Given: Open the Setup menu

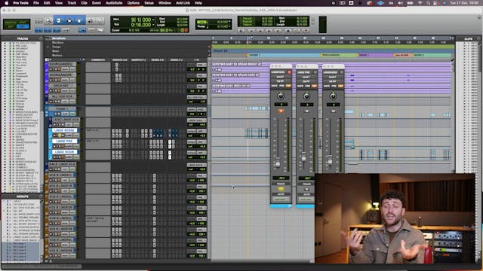Looking at the screenshot, I should pyautogui.click(x=149, y=3).
